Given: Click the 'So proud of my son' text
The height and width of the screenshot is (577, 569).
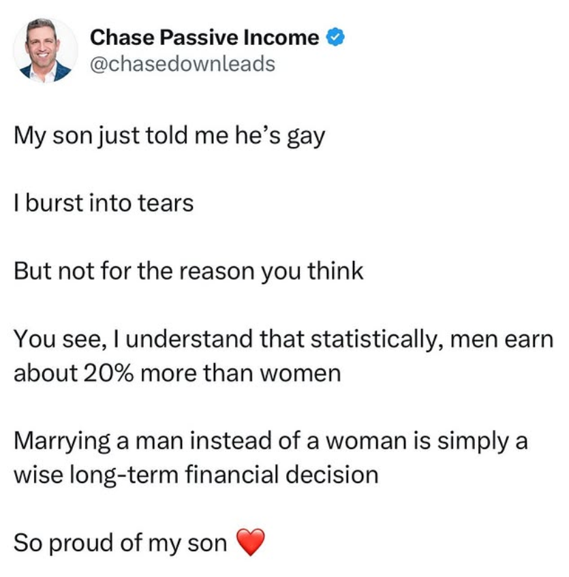Looking at the screenshot, I should [119, 543].
